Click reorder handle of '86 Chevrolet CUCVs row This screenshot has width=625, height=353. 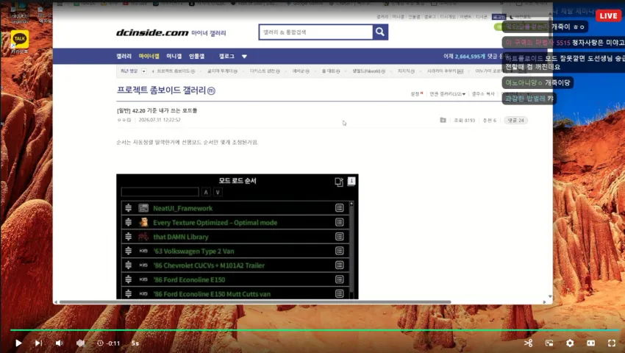coord(129,265)
